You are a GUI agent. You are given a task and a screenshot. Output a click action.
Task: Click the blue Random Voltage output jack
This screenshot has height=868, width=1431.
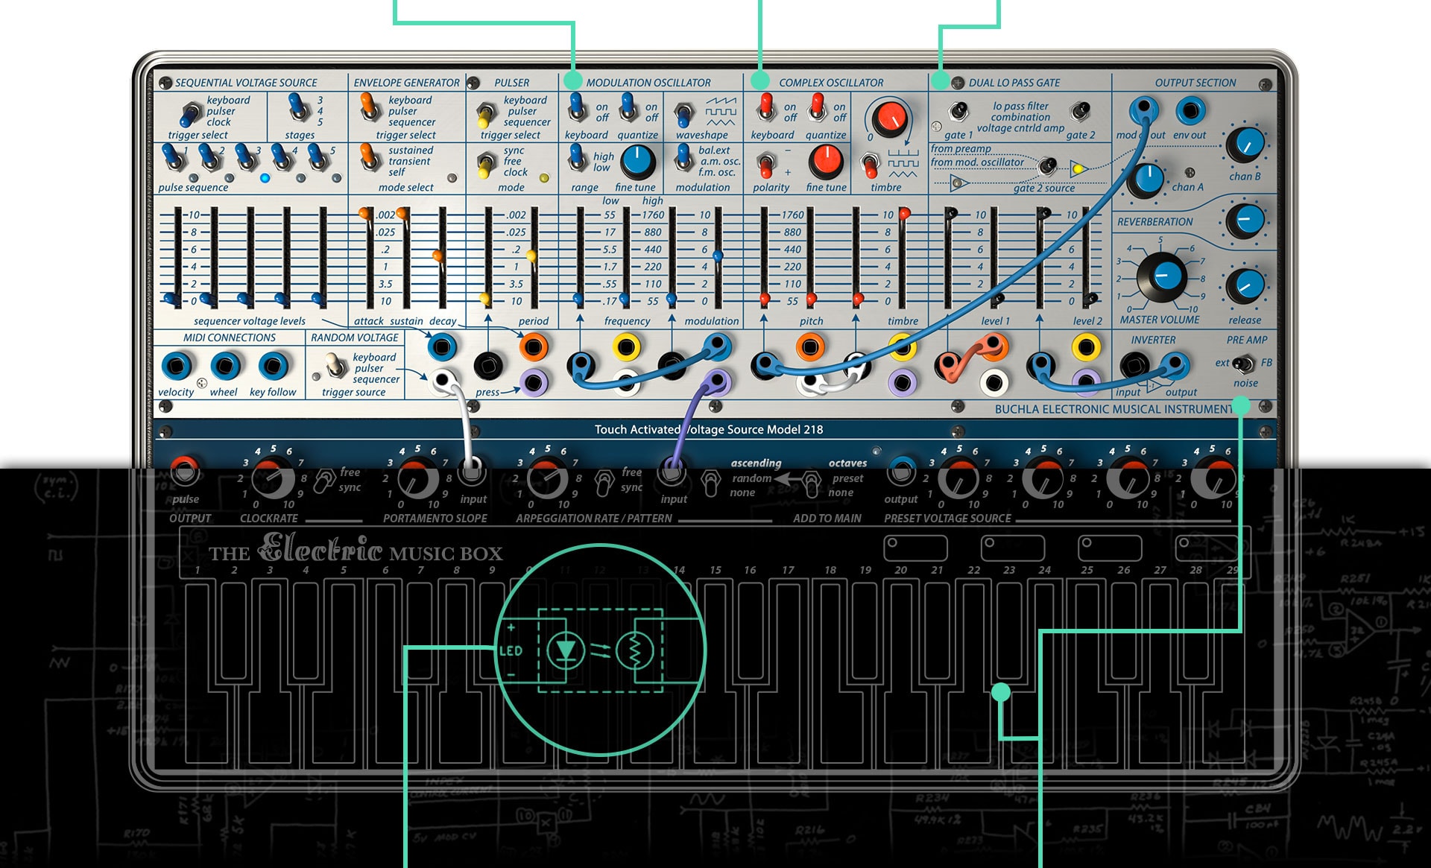coord(442,346)
